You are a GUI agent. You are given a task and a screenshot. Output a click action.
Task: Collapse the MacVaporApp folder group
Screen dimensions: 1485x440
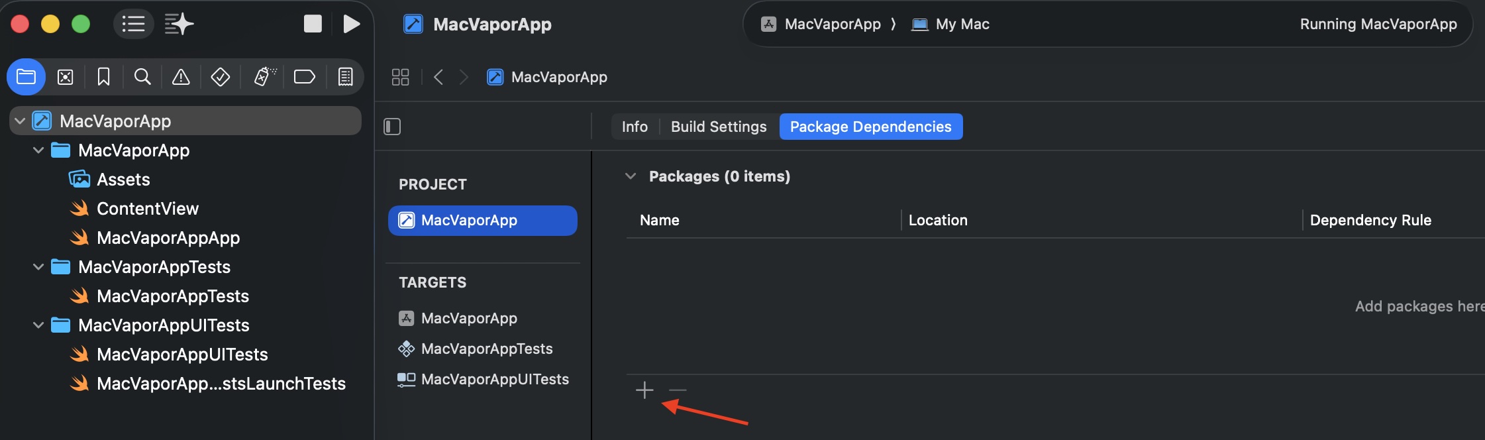pos(38,150)
